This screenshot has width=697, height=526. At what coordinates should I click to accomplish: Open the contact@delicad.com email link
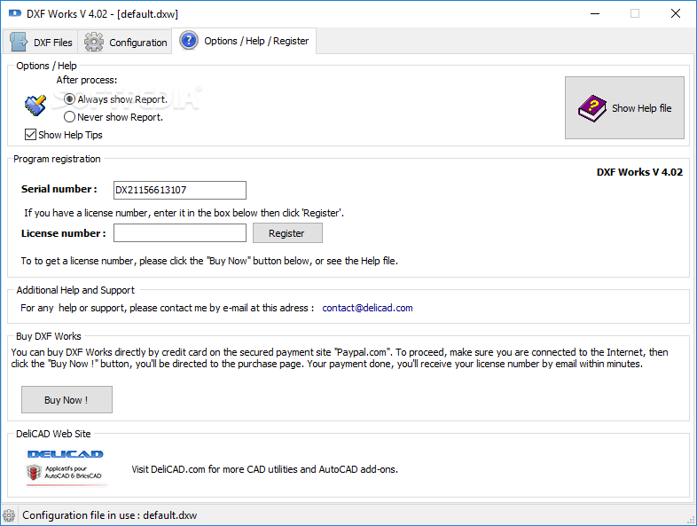click(x=367, y=308)
